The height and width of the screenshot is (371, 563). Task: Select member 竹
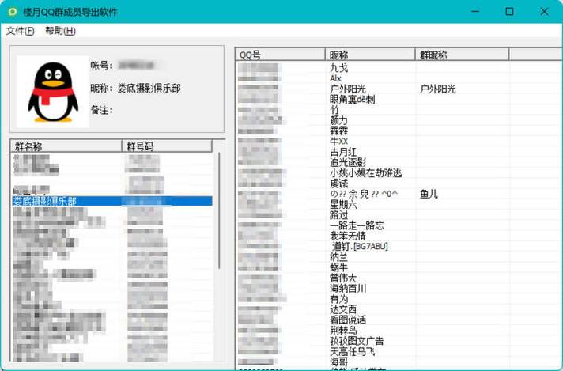click(334, 109)
